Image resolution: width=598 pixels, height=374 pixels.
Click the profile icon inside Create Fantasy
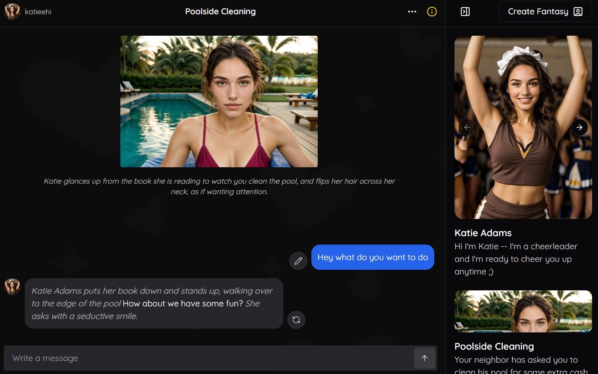tap(578, 12)
